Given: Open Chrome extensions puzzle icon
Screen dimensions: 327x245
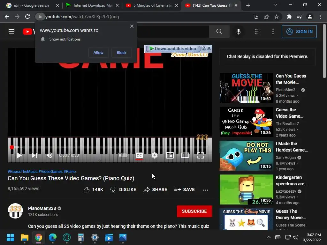Looking at the screenshot, I should click(289, 17).
